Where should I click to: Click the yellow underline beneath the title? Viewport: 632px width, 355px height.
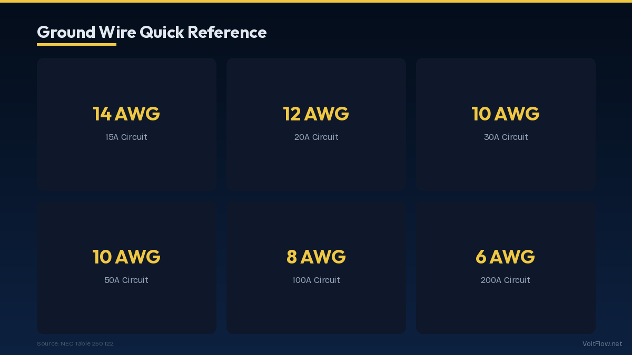[x=76, y=44]
